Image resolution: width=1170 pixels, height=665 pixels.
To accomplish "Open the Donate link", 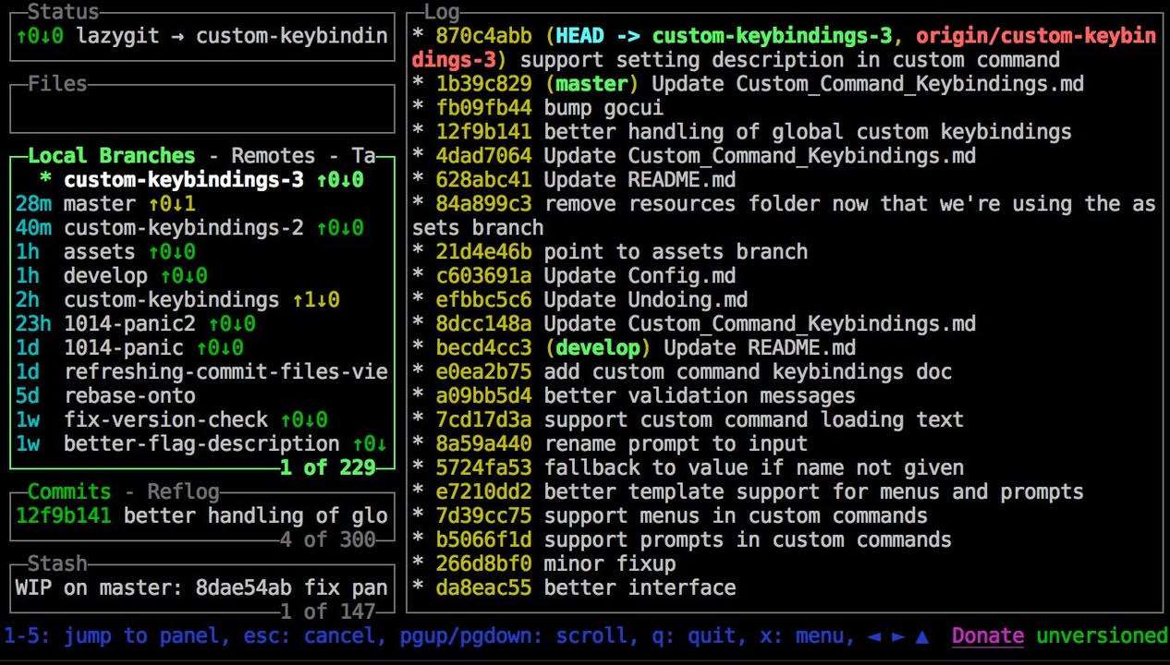I will 987,635.
